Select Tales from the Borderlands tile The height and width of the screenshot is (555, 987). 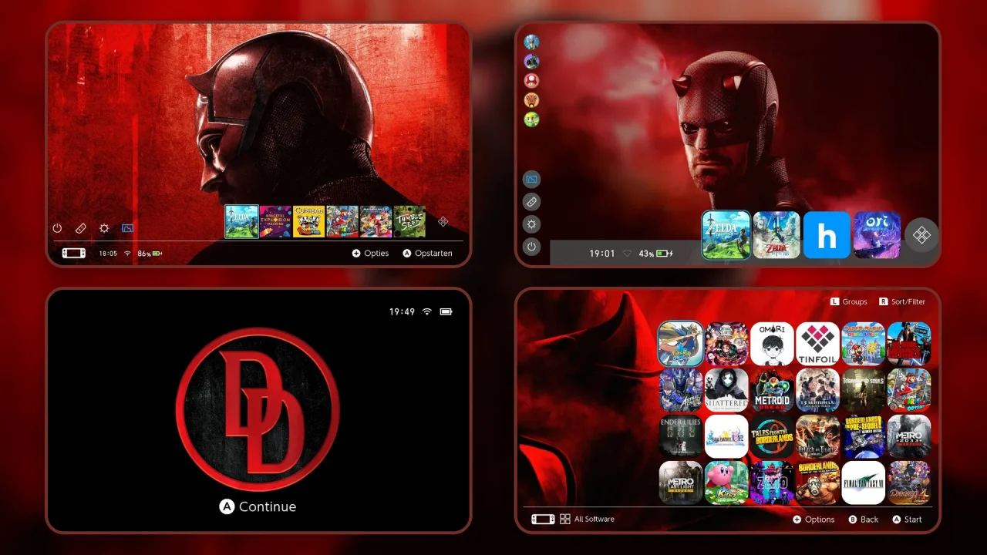[x=772, y=436]
